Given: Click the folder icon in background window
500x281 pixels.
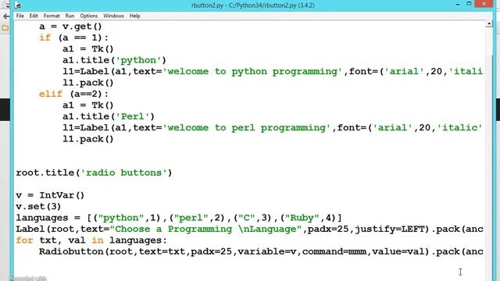Looking at the screenshot, I should [x=5, y=28].
